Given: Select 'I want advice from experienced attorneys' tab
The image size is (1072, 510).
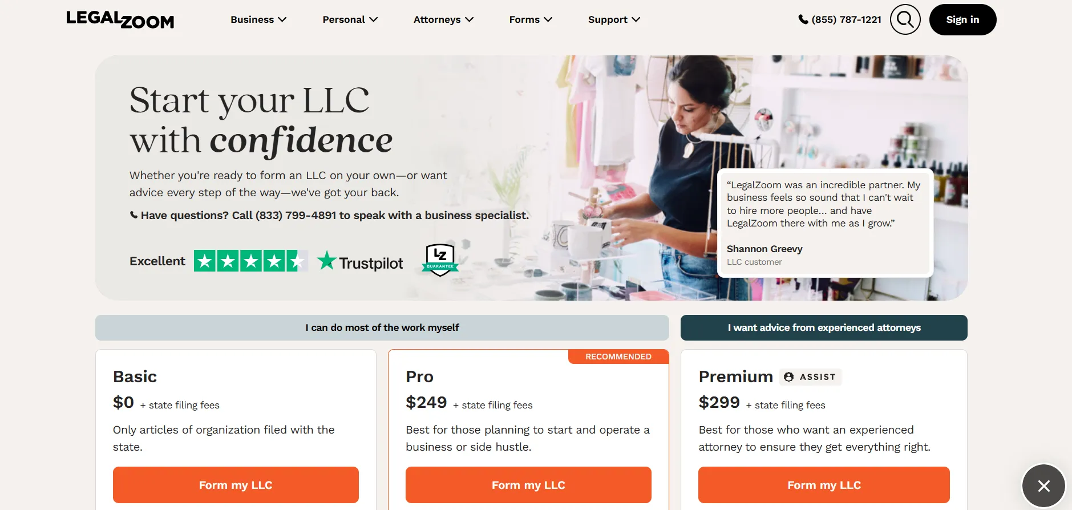Looking at the screenshot, I should coord(824,327).
